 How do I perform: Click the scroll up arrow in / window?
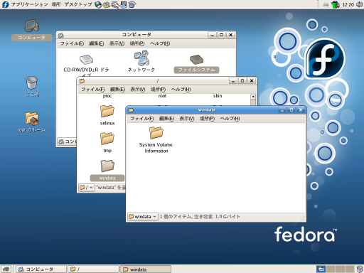click(253, 97)
